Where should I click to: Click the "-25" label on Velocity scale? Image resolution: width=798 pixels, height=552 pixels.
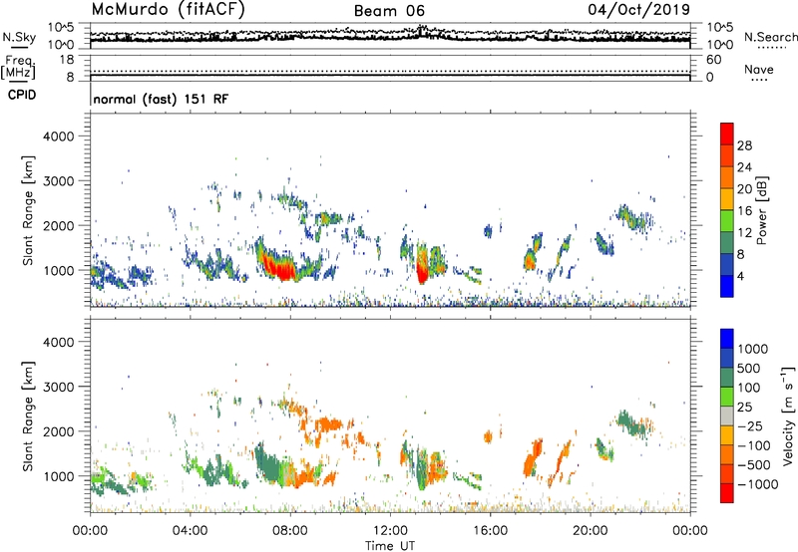tap(750, 426)
